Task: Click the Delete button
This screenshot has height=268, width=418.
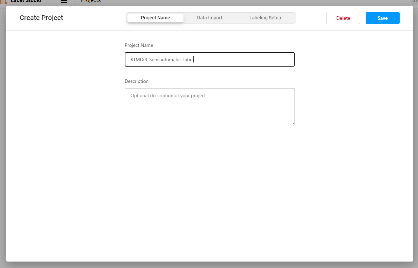Action: 343,18
